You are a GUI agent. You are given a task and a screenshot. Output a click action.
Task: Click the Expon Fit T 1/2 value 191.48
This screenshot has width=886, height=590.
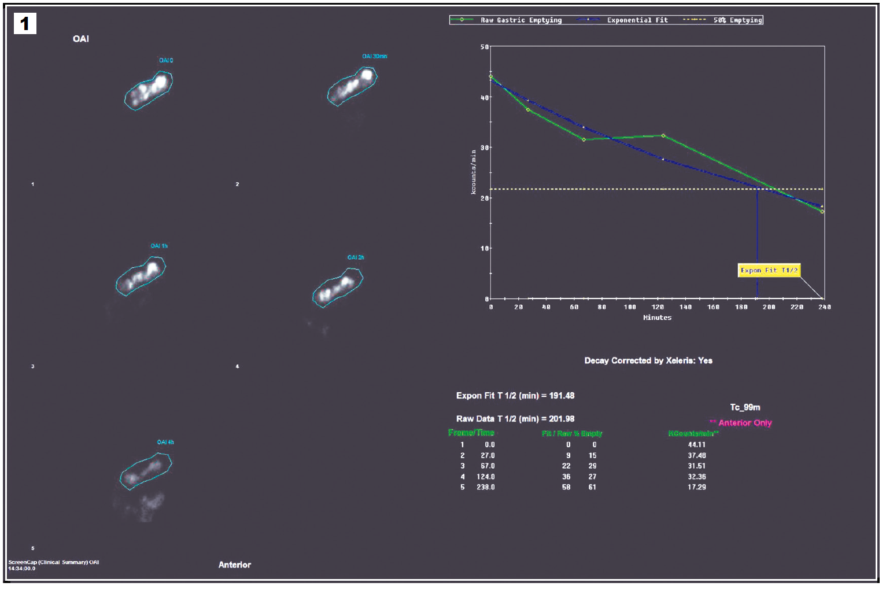562,396
